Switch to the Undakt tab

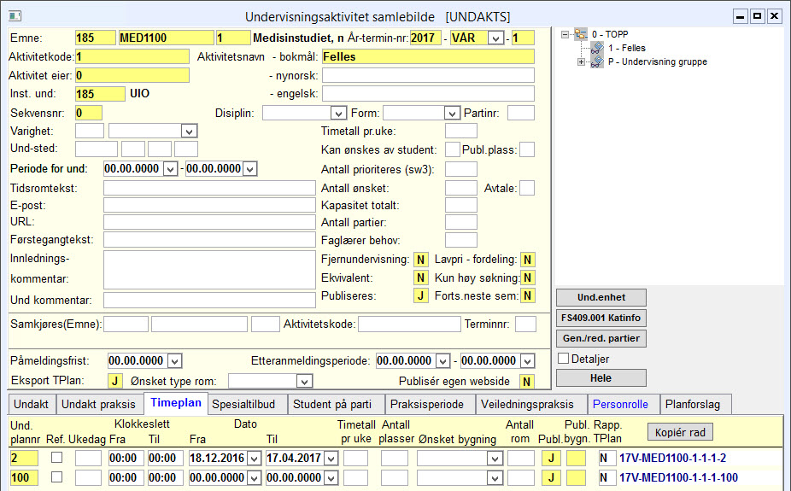(32, 404)
